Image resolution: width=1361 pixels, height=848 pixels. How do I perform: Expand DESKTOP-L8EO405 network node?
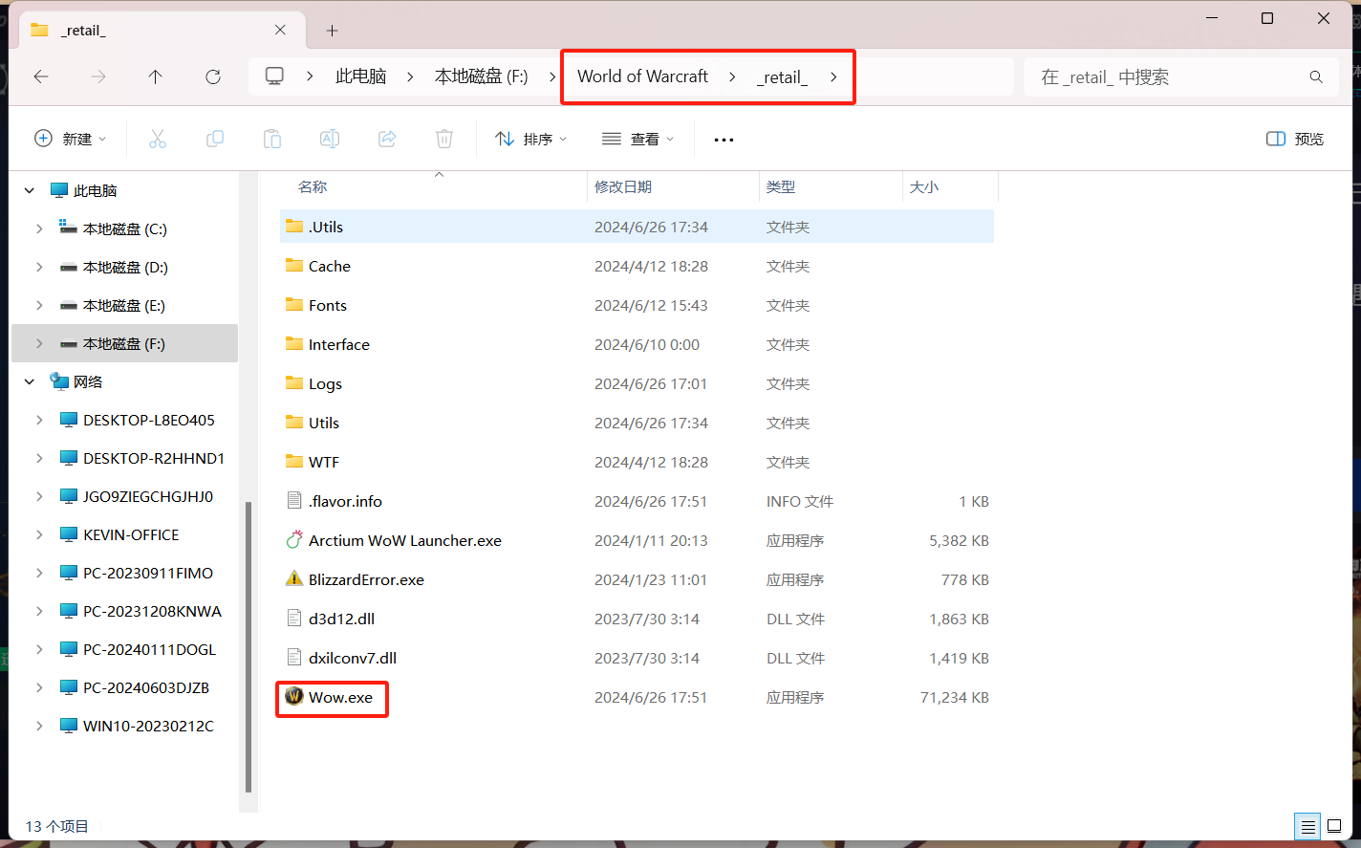39,420
